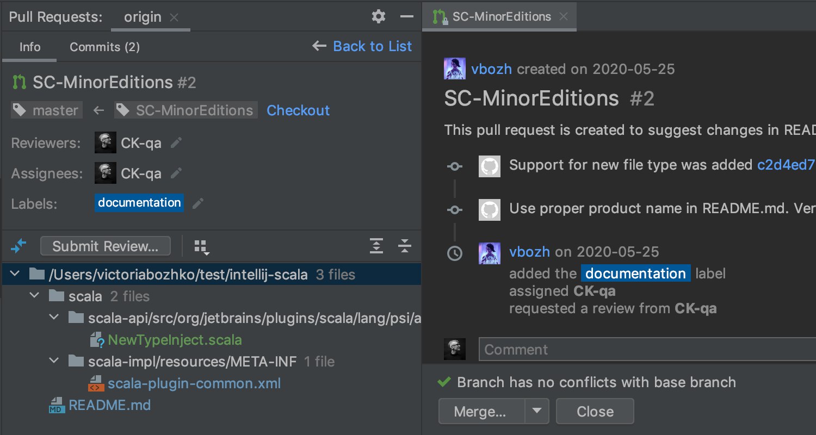Click the second commit node marker in the timeline
Image resolution: width=816 pixels, height=435 pixels.
coord(455,210)
